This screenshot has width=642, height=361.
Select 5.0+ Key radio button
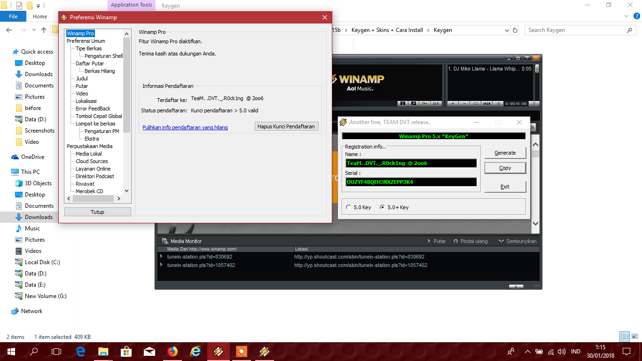pos(382,207)
